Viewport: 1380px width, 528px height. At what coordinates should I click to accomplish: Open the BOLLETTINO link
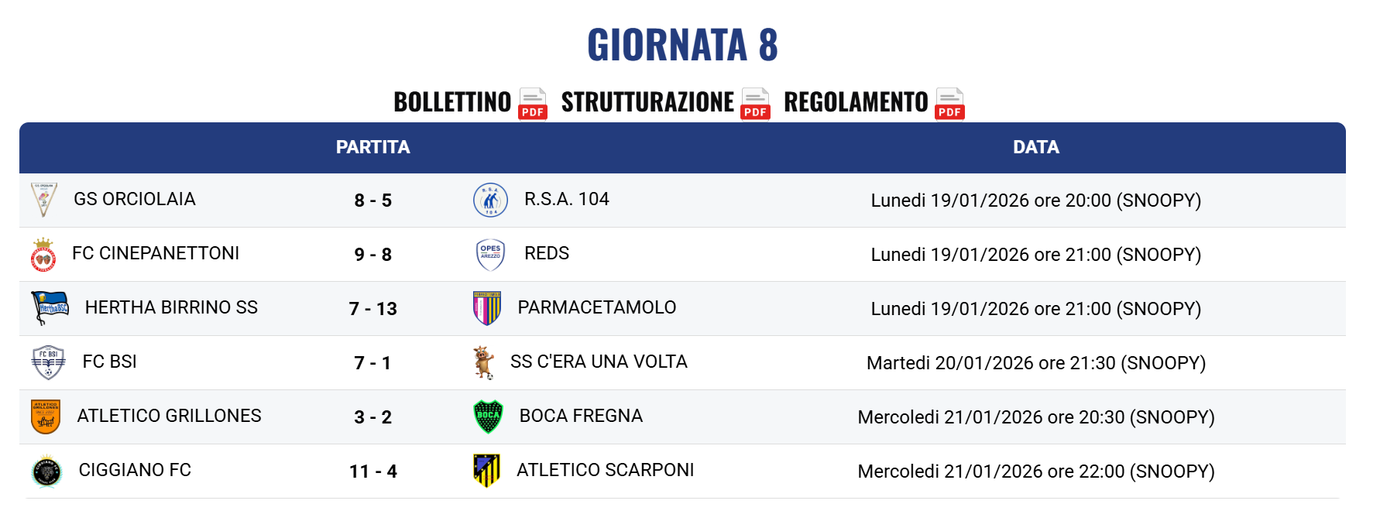452,102
